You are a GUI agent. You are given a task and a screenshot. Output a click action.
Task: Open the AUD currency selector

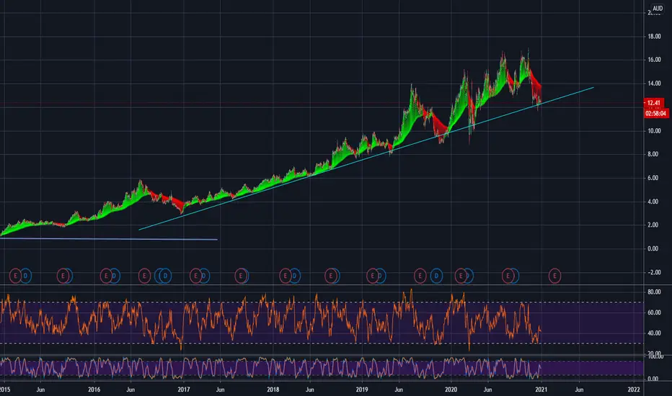tap(658, 8)
